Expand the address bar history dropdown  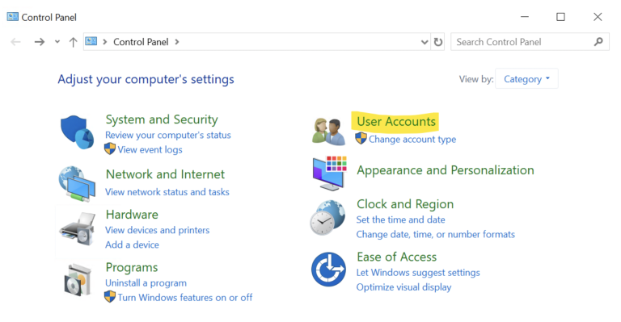pos(425,42)
